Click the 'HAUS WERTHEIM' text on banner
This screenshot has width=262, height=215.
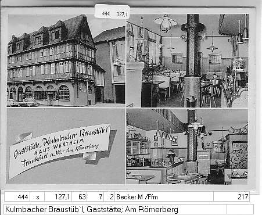pos(59,147)
